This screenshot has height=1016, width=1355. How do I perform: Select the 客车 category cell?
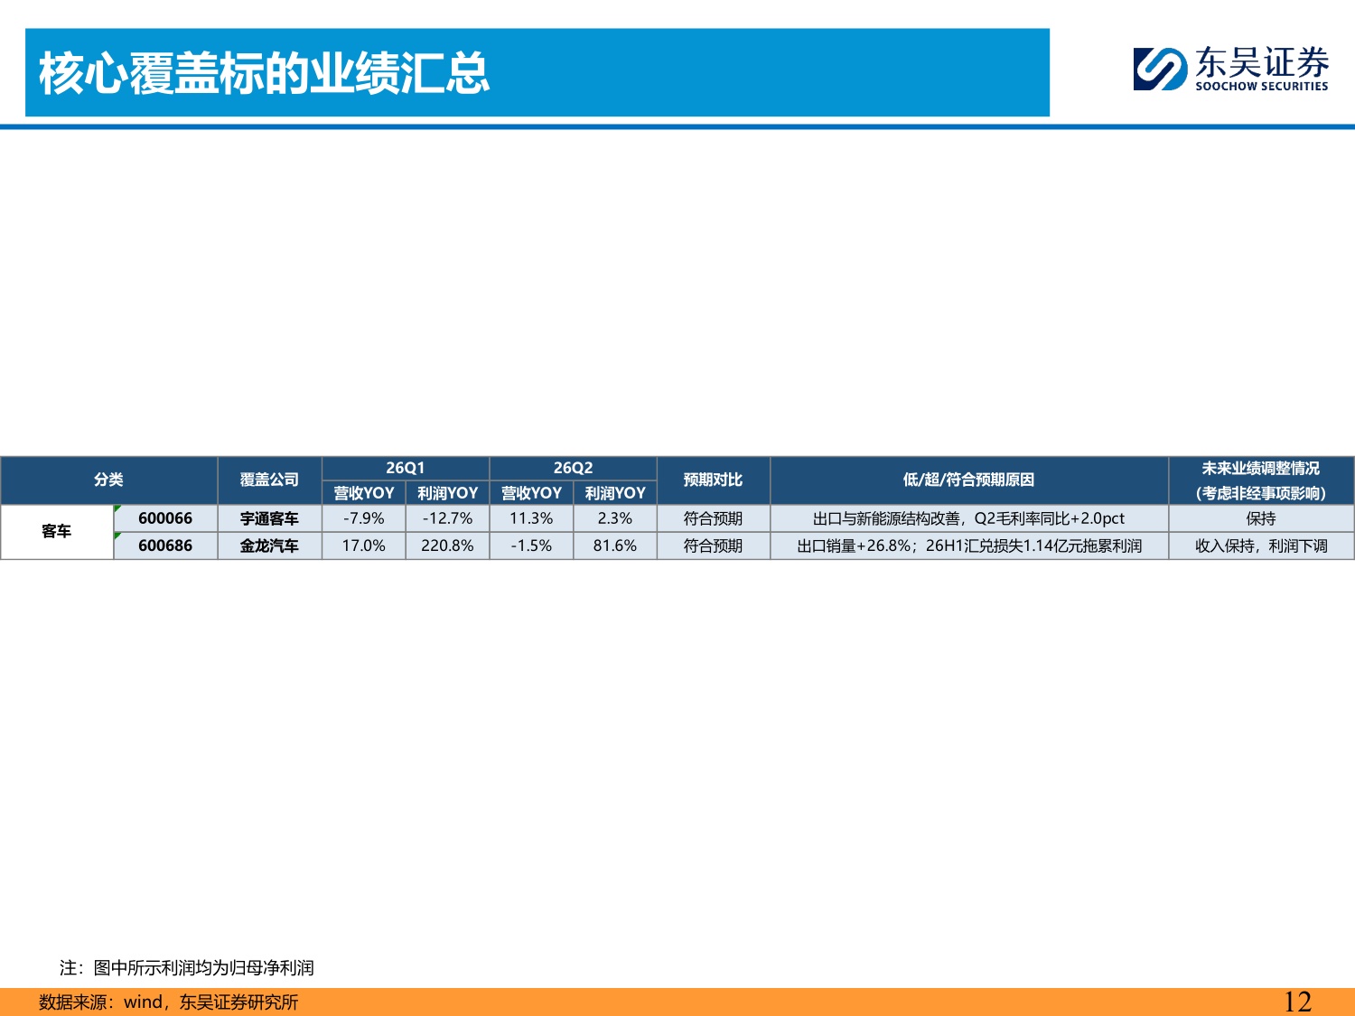pos(57,532)
